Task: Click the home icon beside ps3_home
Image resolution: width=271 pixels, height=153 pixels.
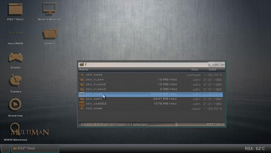Action: coord(82,109)
